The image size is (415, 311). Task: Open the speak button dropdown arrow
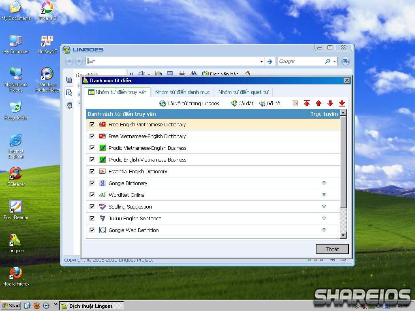149,74
